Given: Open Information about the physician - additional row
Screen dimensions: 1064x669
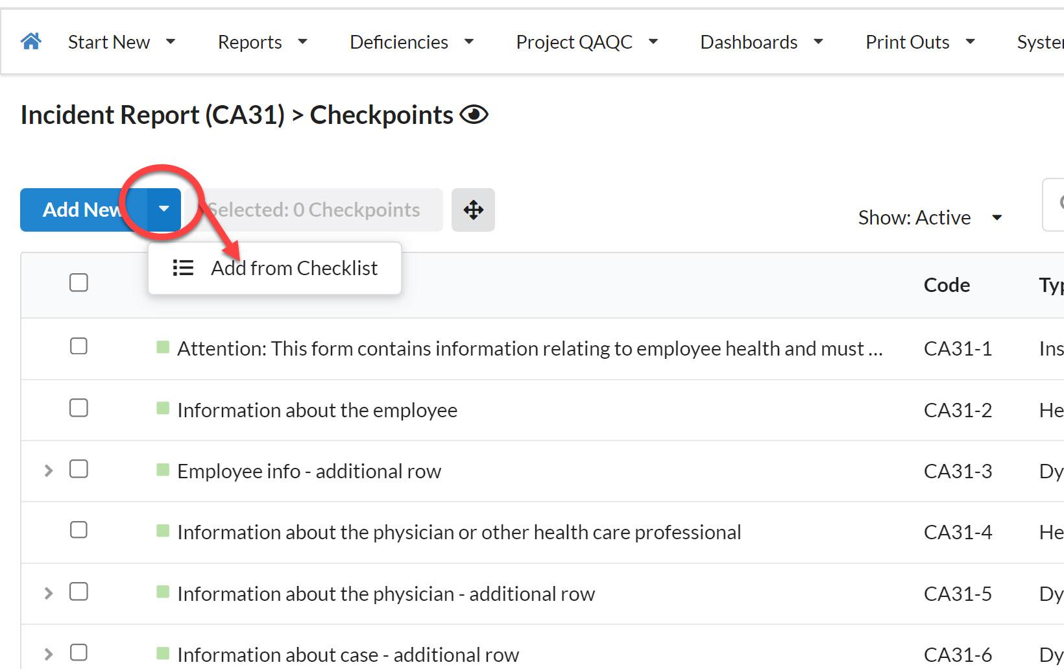Looking at the screenshot, I should [386, 594].
